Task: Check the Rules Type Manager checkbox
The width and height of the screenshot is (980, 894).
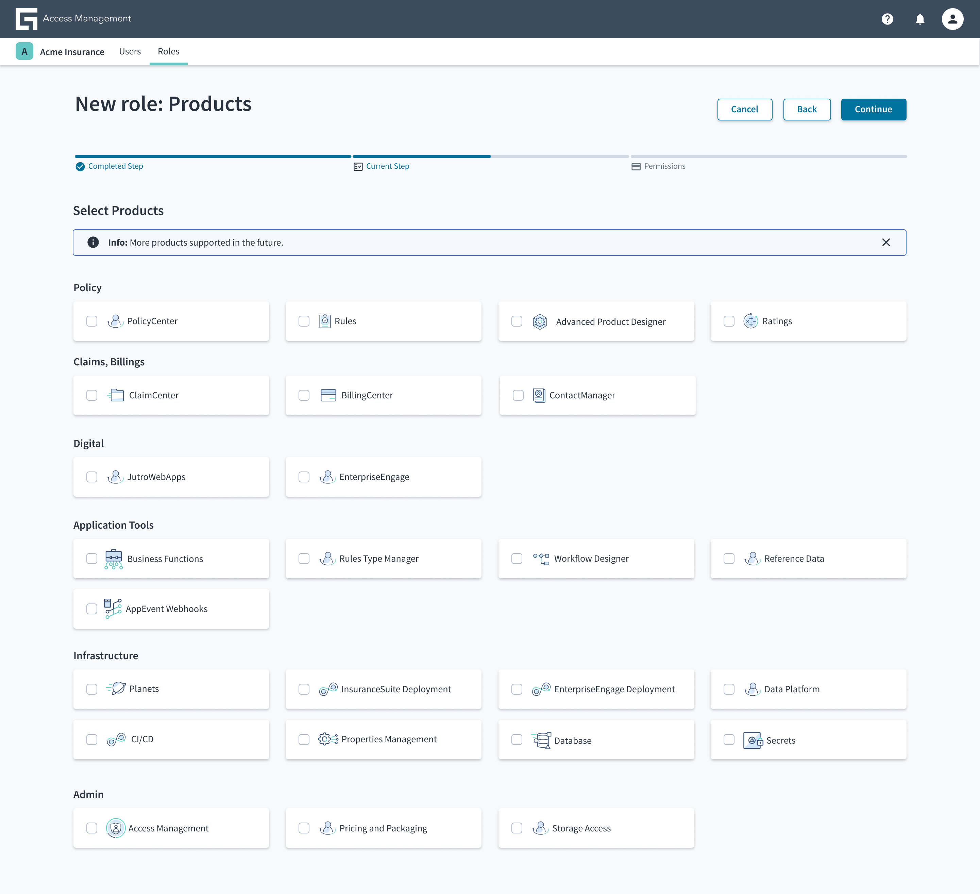Action: (x=304, y=558)
